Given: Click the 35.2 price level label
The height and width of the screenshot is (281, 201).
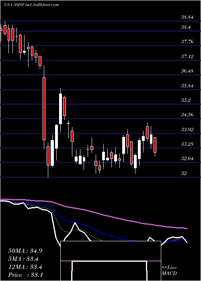Looking at the screenshot, I should [186, 100].
